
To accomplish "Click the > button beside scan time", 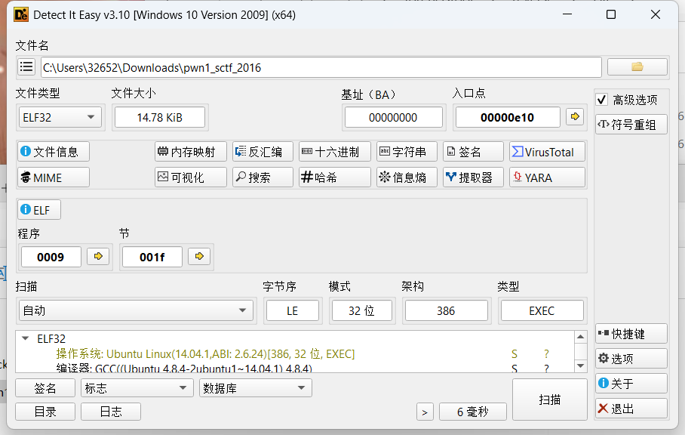I will tap(425, 412).
